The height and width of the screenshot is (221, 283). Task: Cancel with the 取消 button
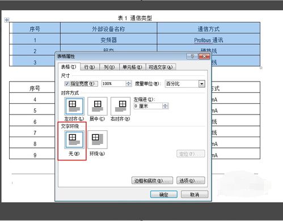[195, 194]
